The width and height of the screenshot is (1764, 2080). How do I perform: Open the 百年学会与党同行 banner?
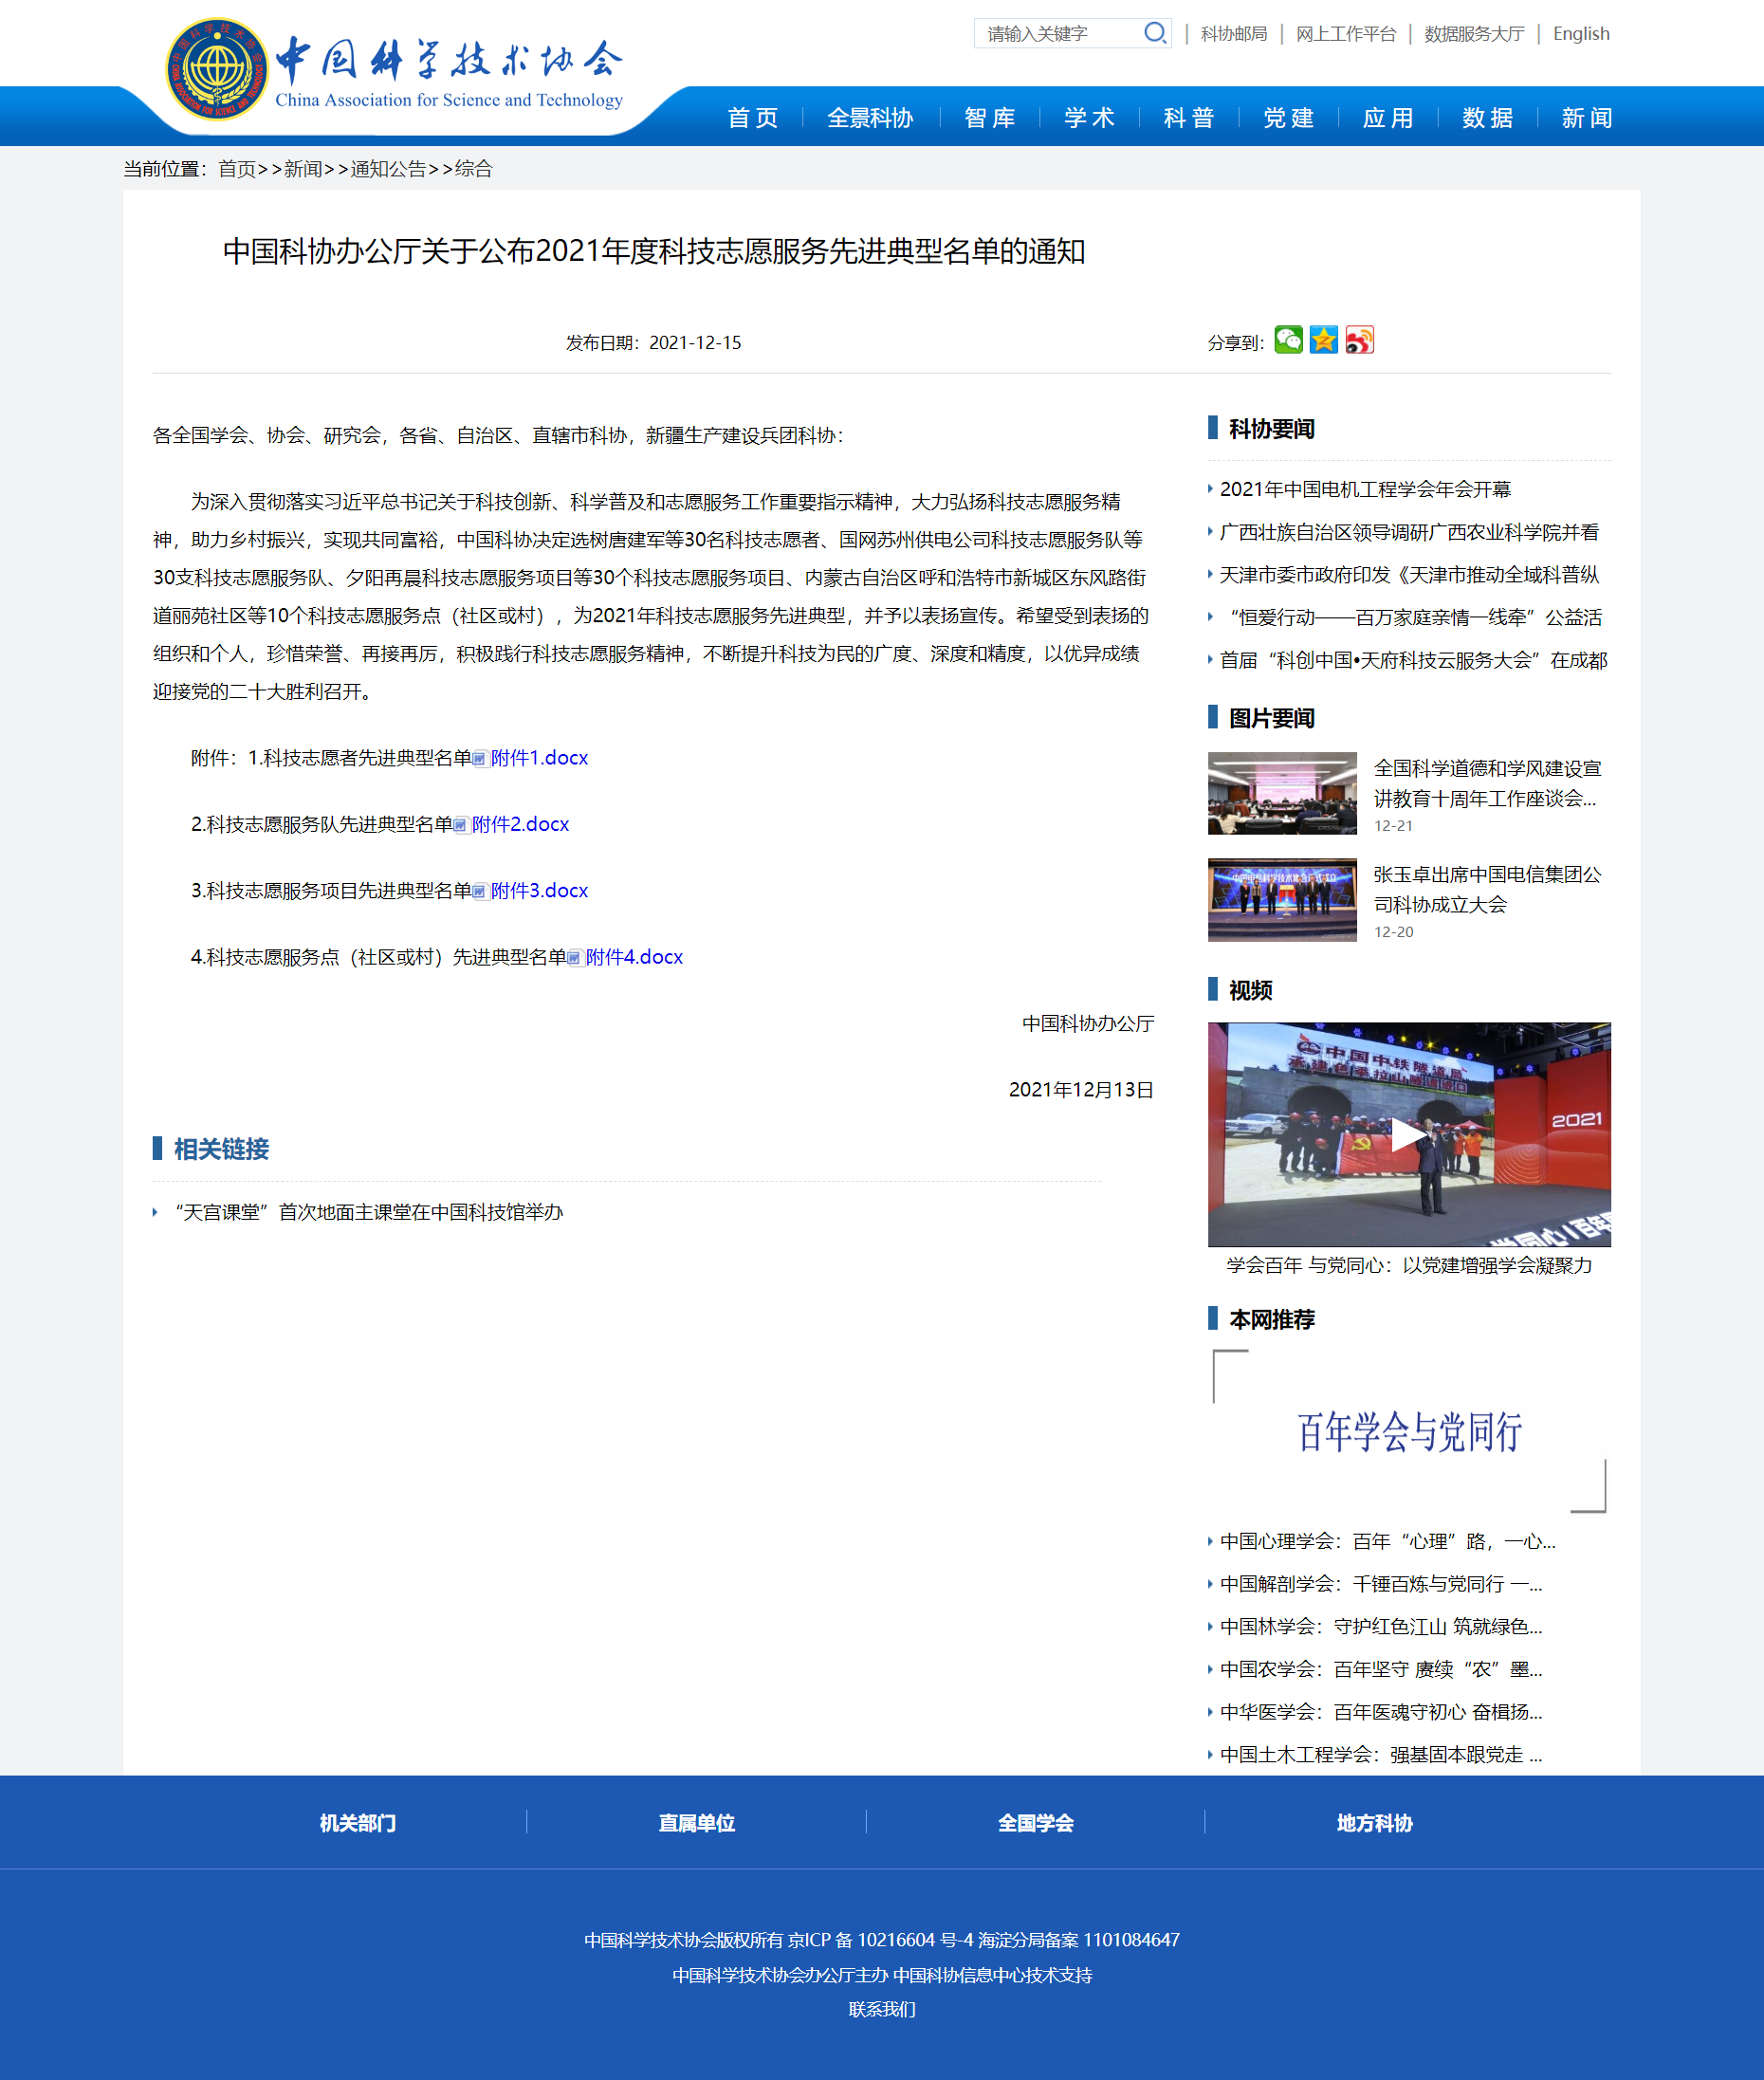click(1409, 1431)
